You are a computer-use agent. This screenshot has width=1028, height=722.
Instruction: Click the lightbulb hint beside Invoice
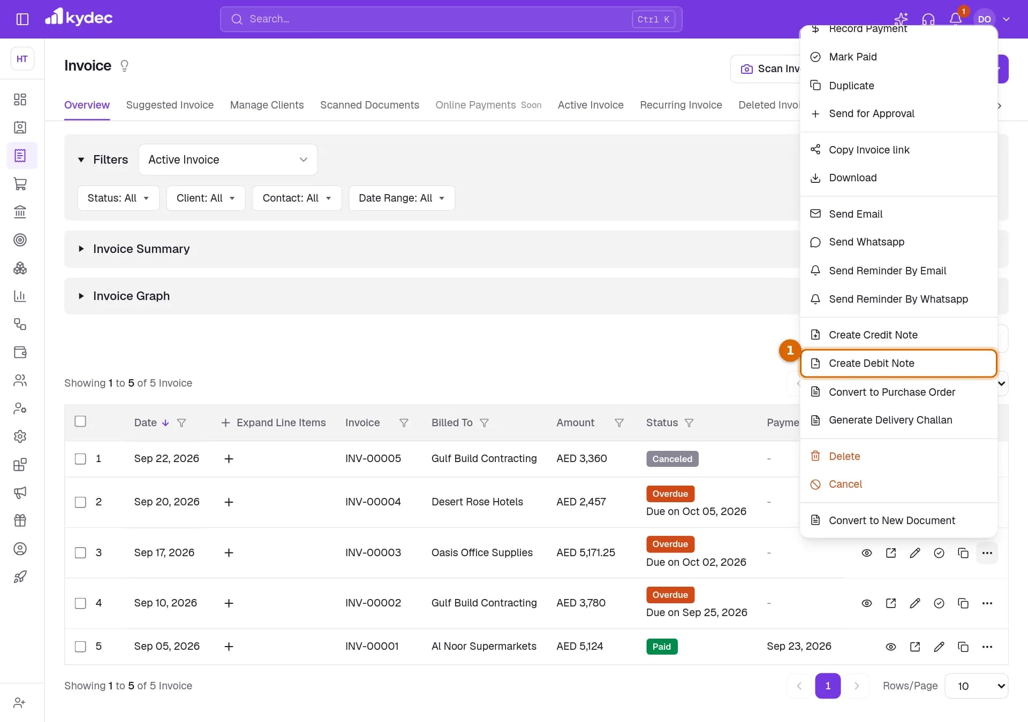(x=124, y=66)
